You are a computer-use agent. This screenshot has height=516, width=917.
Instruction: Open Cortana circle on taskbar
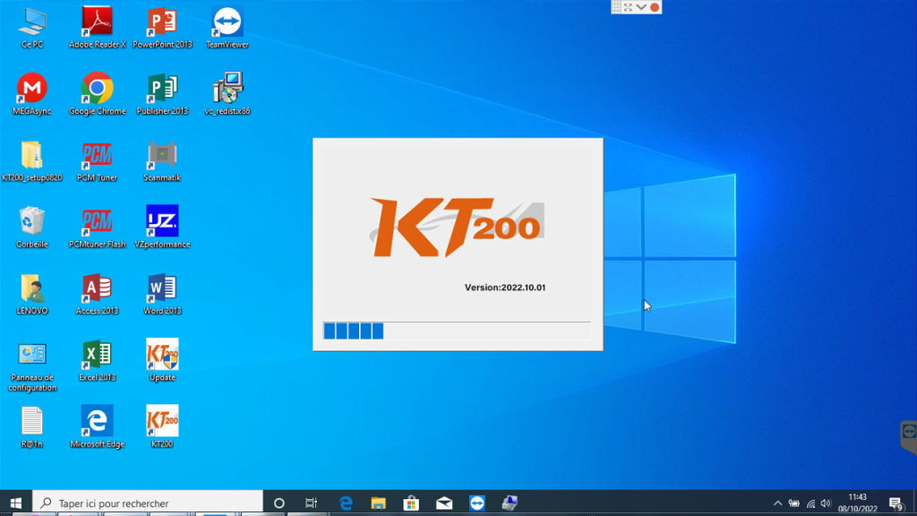(x=279, y=503)
